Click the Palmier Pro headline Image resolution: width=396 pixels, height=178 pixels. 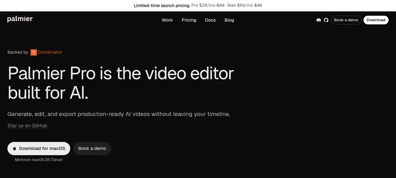coord(121,83)
